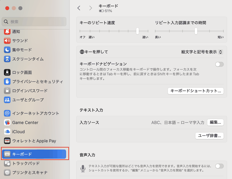Click into the 検索 search field
Image resolution: width=232 pixels, height=179 pixels.
[x=34, y=22]
